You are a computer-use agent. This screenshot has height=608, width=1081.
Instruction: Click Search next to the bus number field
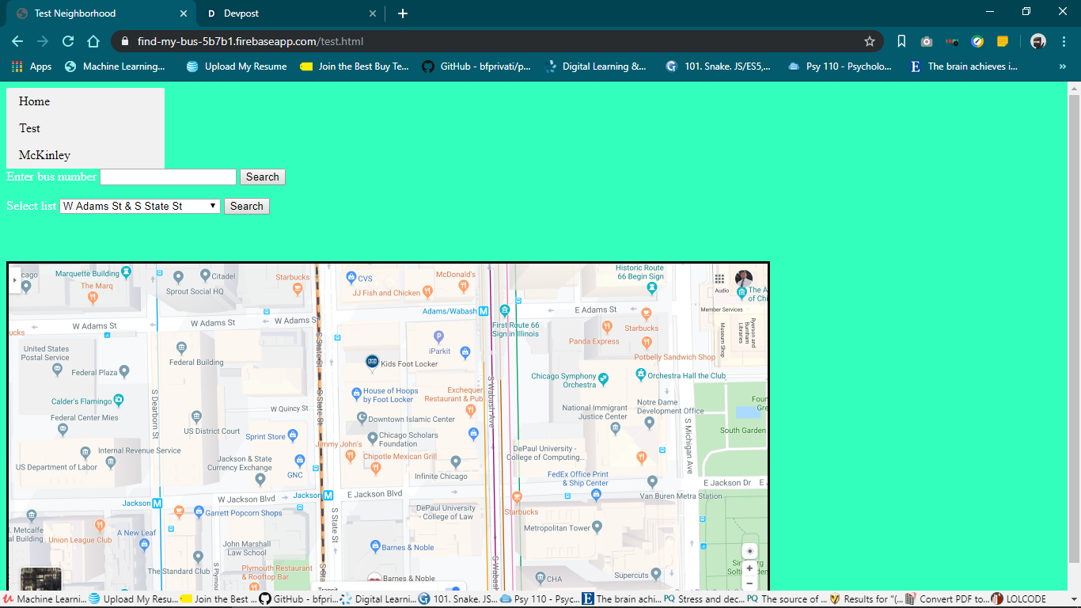263,177
